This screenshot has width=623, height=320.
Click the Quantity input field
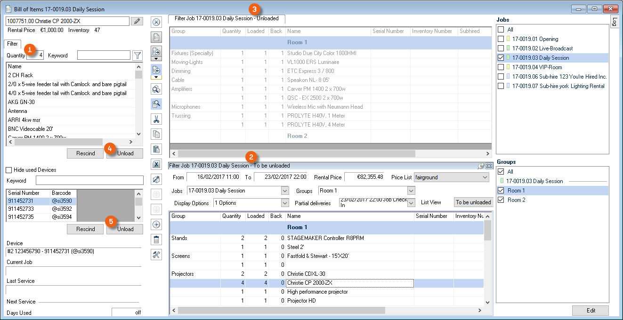tap(35, 56)
